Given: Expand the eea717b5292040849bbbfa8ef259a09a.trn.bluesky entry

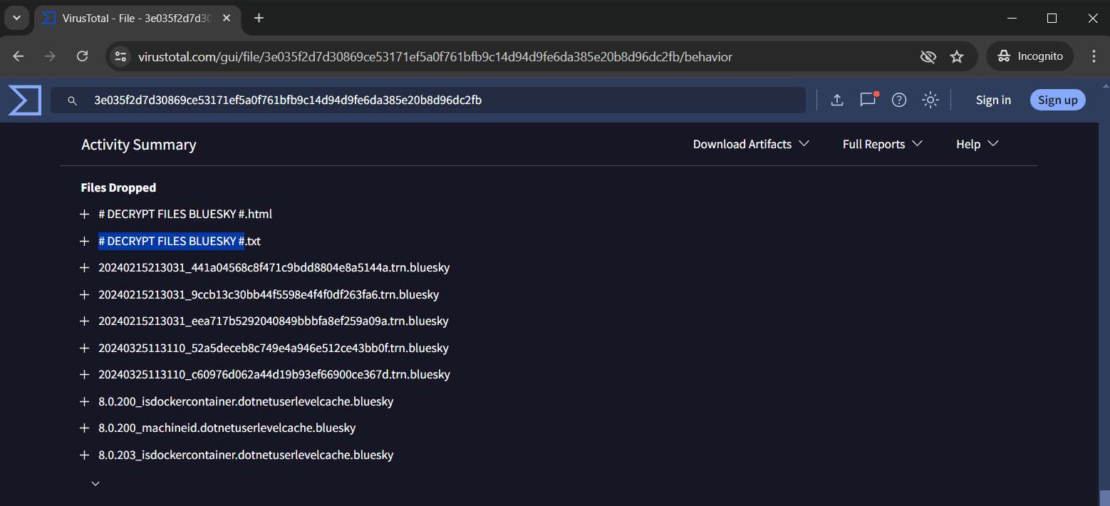Looking at the screenshot, I should [x=84, y=321].
